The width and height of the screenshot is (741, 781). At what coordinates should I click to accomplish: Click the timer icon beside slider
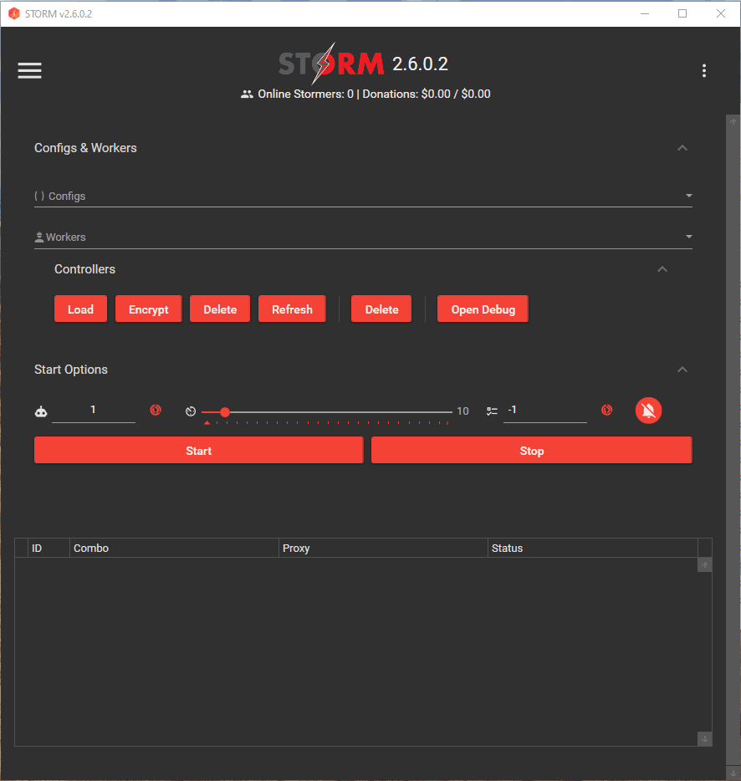tap(191, 411)
